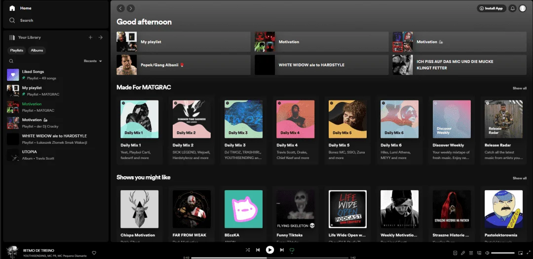Go to Home in the sidebar
533x259 pixels.
point(20,8)
